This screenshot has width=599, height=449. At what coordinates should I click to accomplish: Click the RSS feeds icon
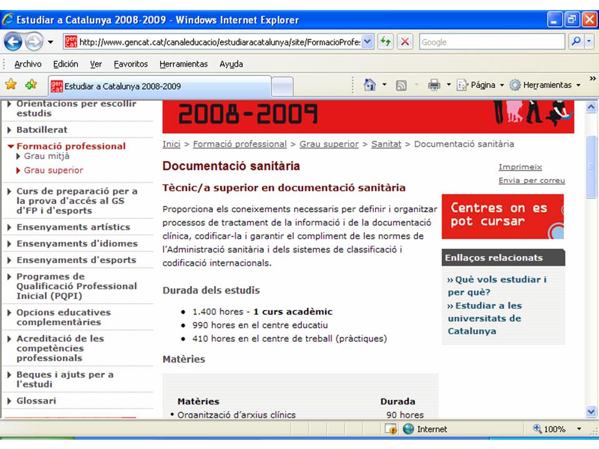(401, 85)
